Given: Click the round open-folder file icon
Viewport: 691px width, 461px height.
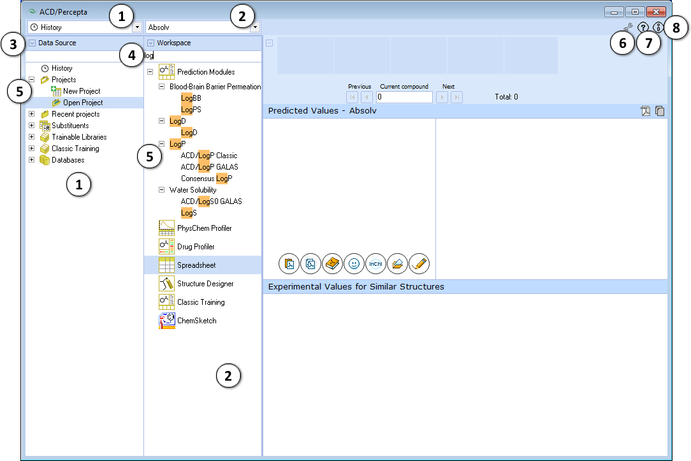Looking at the screenshot, I should coord(397,264).
